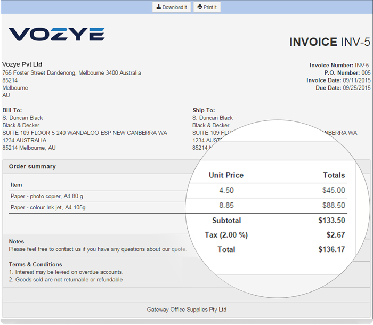Select the INVOICE INV-5 heading
Viewport: 373px width, 325px height.
(330, 42)
